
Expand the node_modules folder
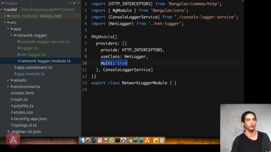5,16
